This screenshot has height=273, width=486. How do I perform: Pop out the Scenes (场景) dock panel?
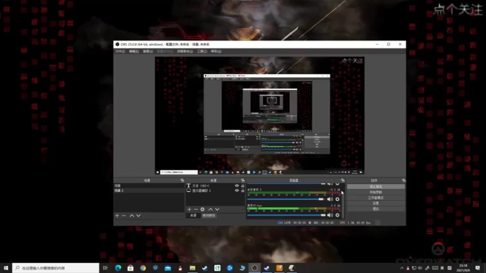(182, 180)
